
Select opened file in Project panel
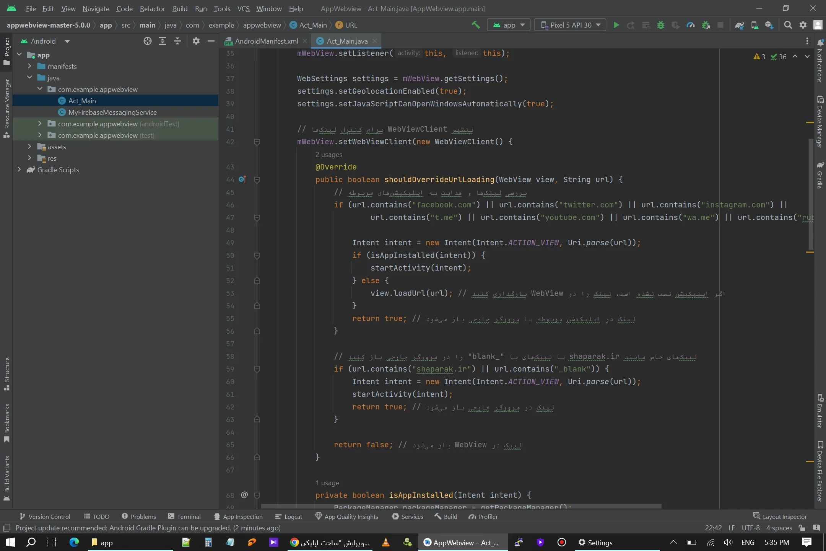[x=148, y=41]
